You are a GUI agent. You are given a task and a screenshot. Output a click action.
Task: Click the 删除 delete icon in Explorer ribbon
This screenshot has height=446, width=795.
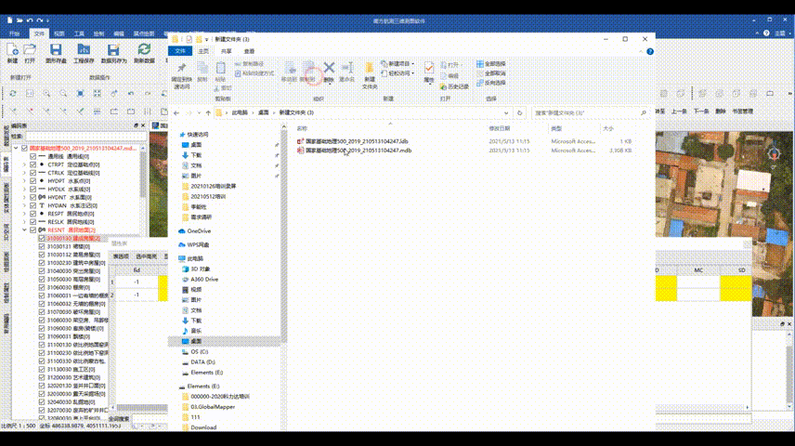[x=329, y=72]
